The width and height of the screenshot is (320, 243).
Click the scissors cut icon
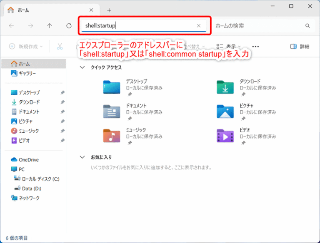[60, 47]
